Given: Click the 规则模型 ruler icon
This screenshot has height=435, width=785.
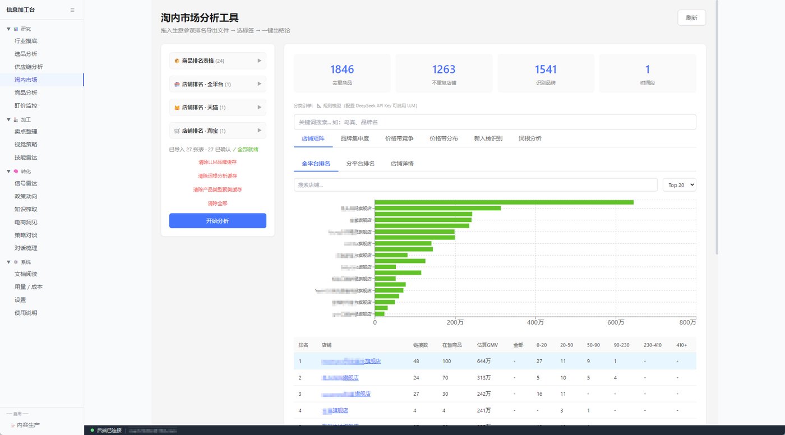Looking at the screenshot, I should 319,105.
